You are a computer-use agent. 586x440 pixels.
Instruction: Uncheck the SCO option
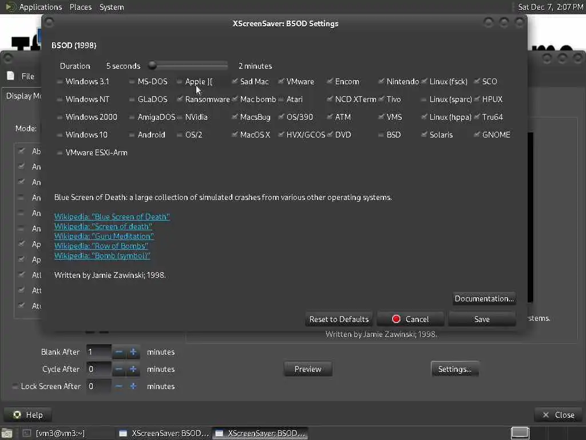pos(477,81)
